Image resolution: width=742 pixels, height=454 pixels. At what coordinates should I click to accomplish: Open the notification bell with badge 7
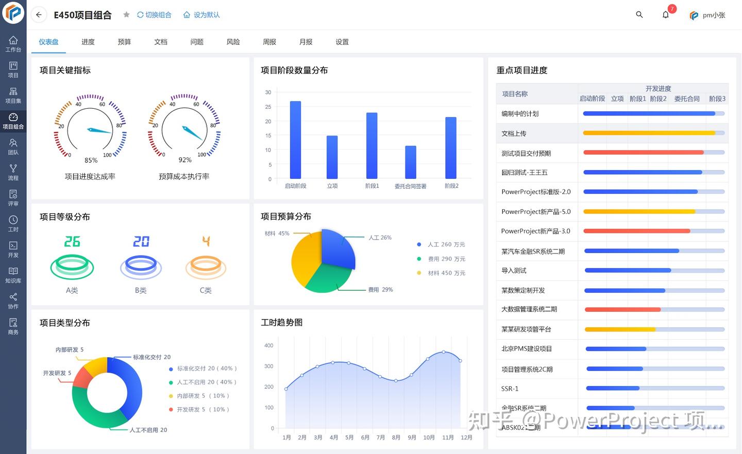coord(665,15)
